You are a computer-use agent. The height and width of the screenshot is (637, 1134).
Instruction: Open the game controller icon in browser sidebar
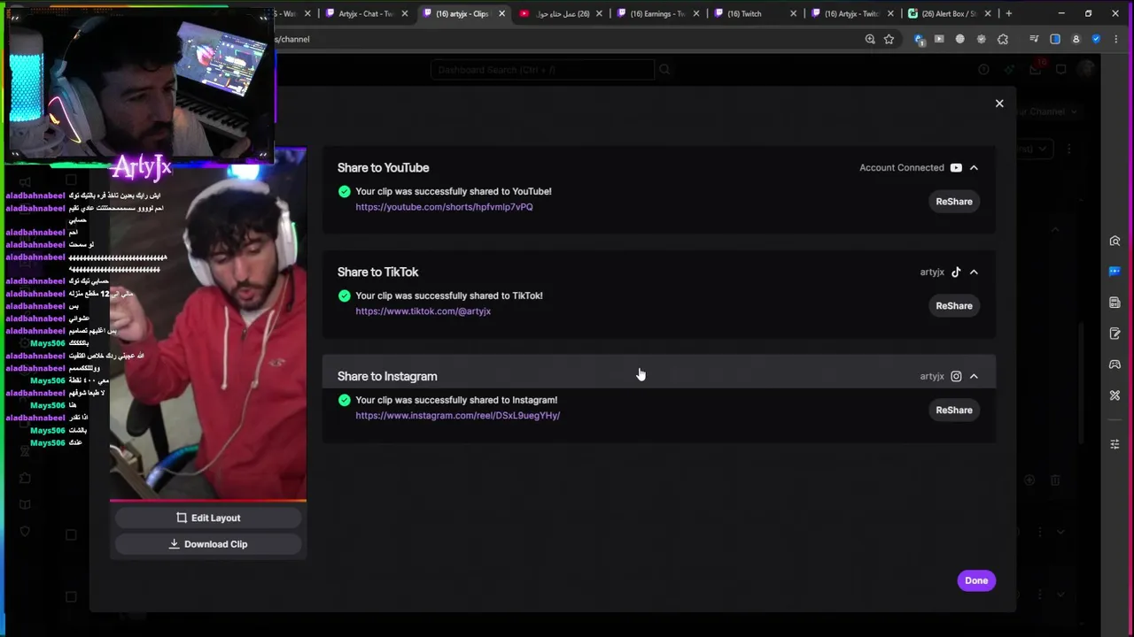point(1115,365)
